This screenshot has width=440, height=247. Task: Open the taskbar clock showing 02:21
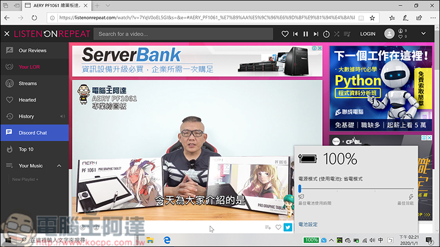click(409, 240)
